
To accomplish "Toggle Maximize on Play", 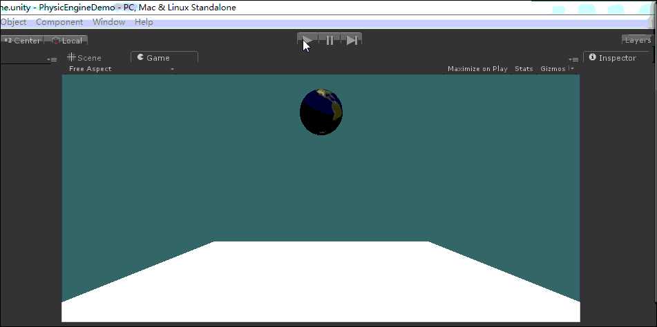I will pyautogui.click(x=477, y=69).
